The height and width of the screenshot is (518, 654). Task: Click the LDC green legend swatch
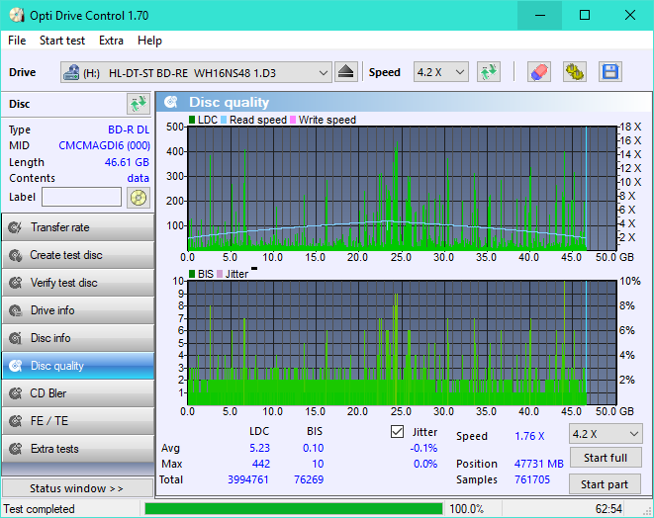(192, 120)
